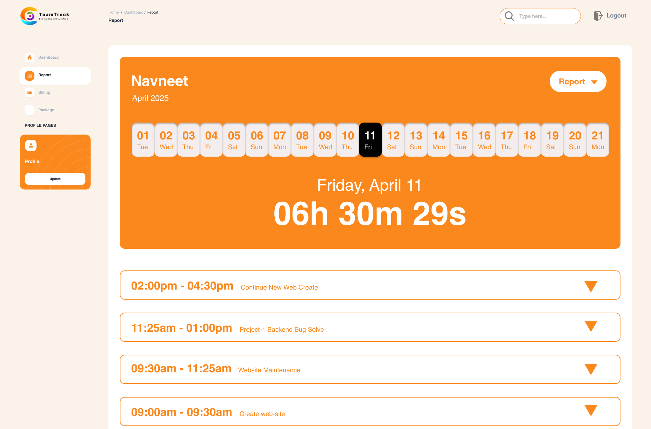Click the Continue New Web Create text
The image size is (651, 429).
[279, 287]
